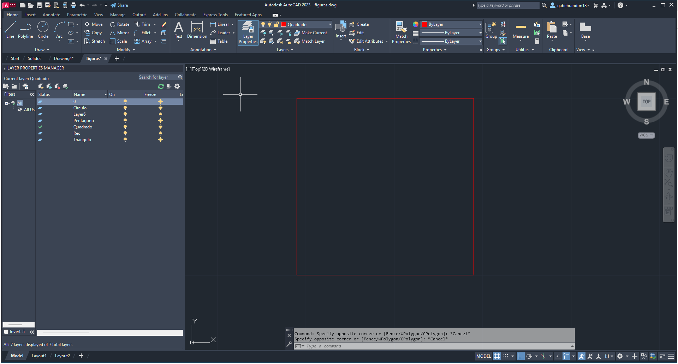Select the Circle drawing tool
Screen dimensions: 678x364
click(x=43, y=30)
